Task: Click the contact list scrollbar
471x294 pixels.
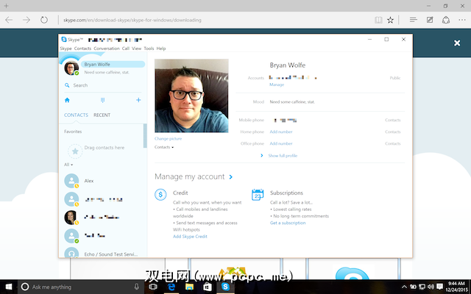Action: click(145, 135)
